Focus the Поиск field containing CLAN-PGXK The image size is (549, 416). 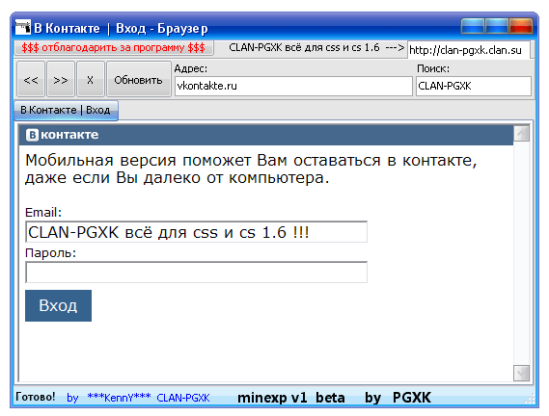click(474, 86)
